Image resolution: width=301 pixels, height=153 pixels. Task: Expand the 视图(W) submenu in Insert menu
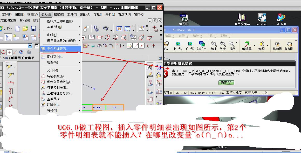pyautogui.click(x=79, y=62)
